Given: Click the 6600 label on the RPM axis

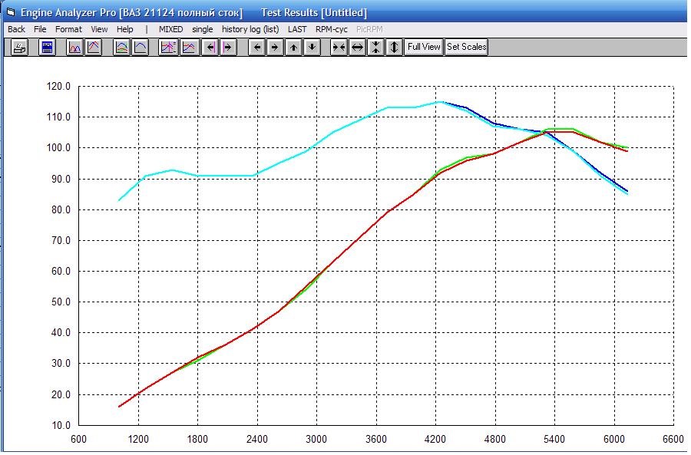Looking at the screenshot, I should pos(673,440).
